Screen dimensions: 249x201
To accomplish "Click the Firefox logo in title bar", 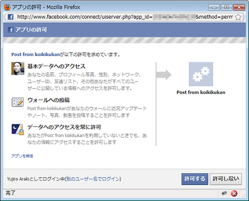I will (x=7, y=7).
